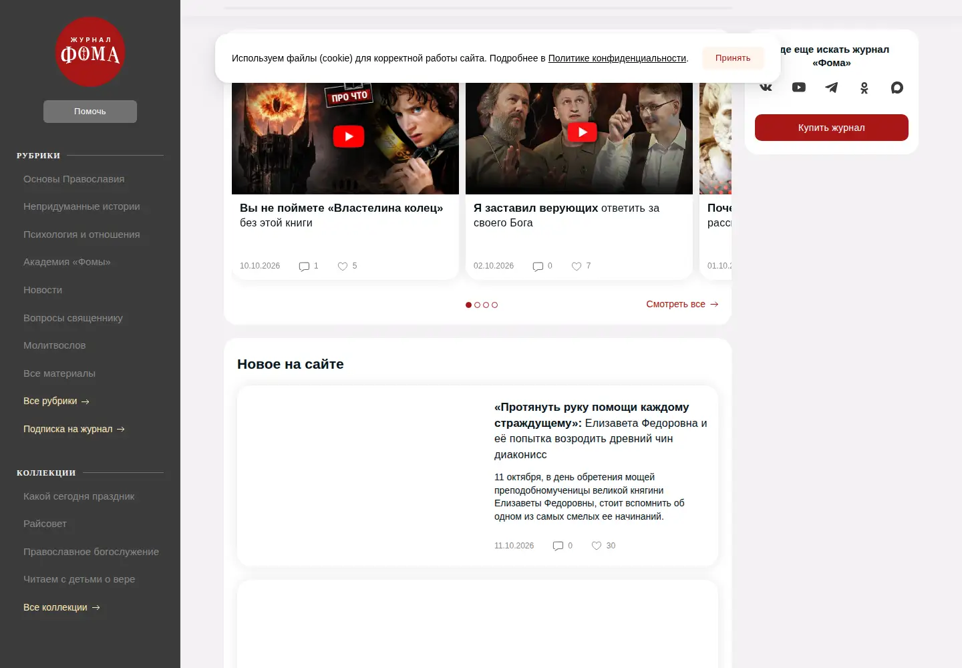Open Подписка на журнал link
Viewport: 962px width, 668px height.
click(74, 429)
